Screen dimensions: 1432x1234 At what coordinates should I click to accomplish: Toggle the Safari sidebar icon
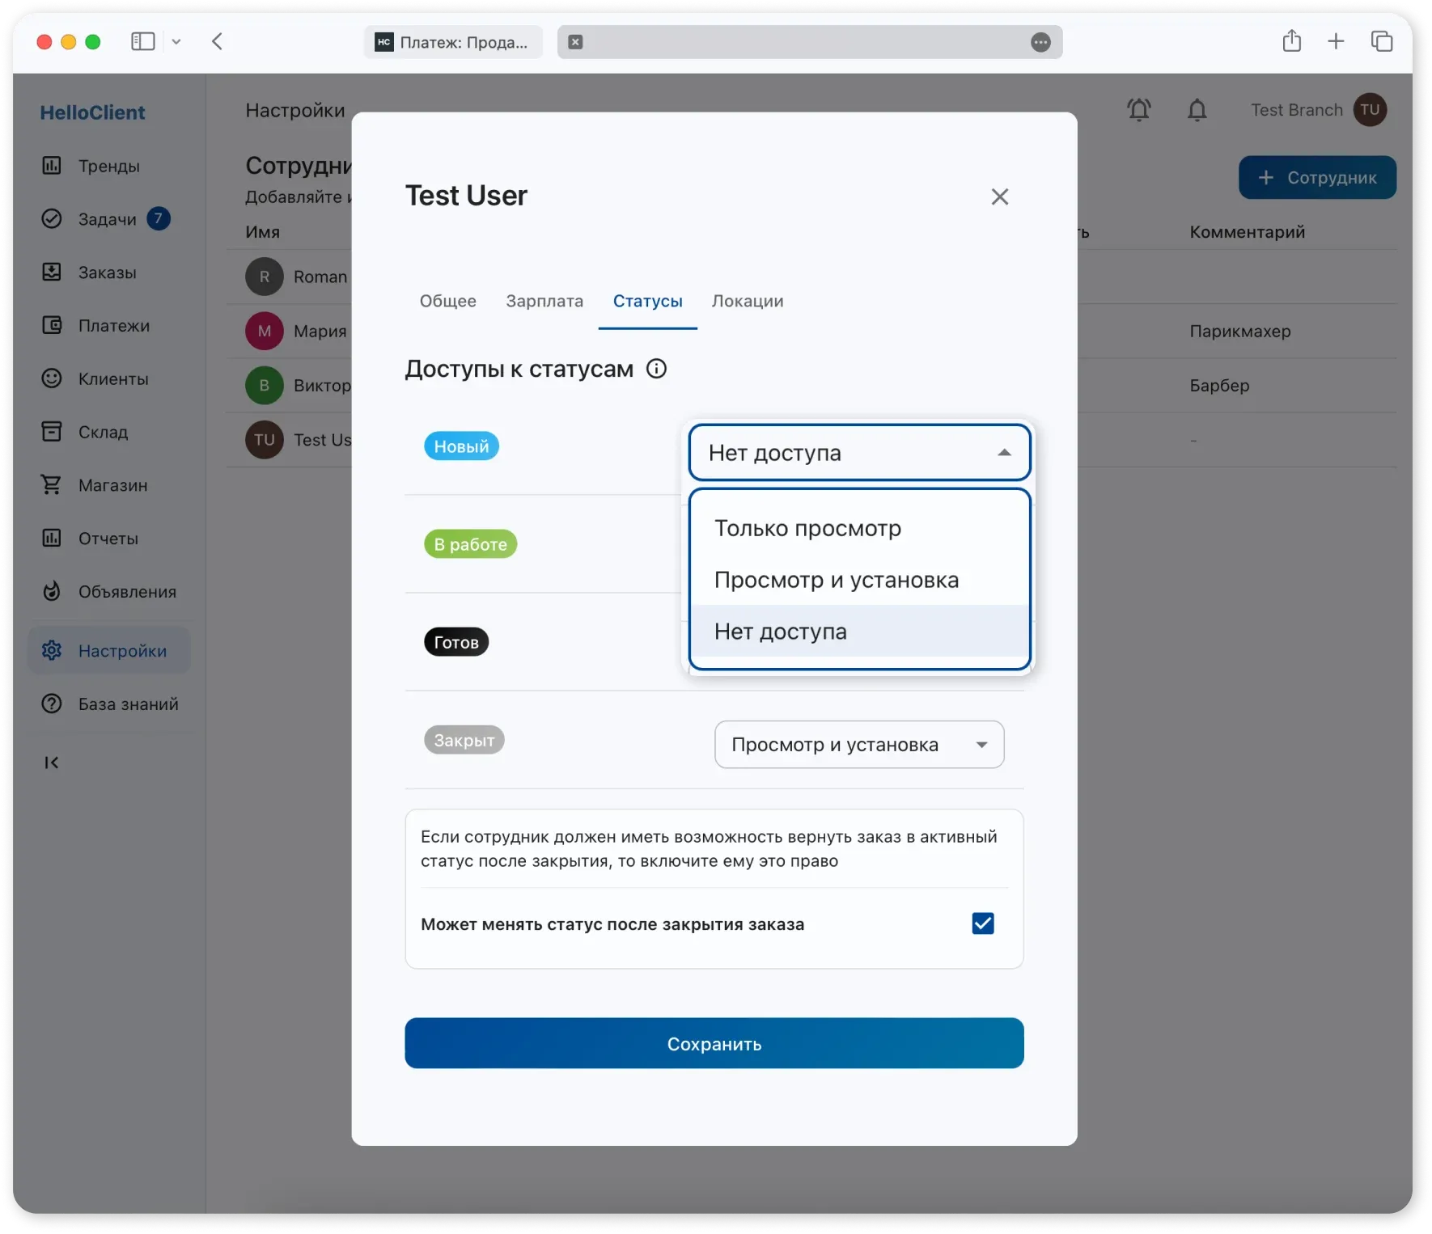coord(143,41)
